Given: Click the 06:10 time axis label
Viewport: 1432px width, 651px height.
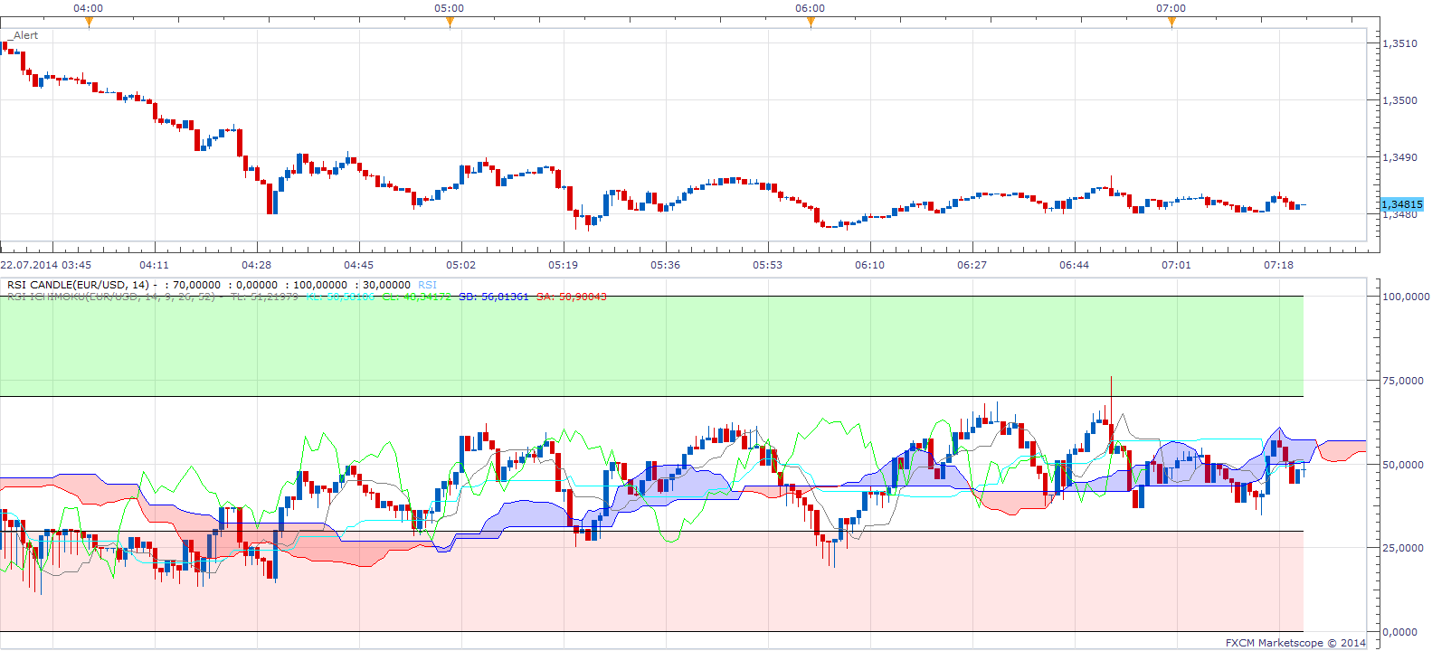Looking at the screenshot, I should tap(870, 265).
